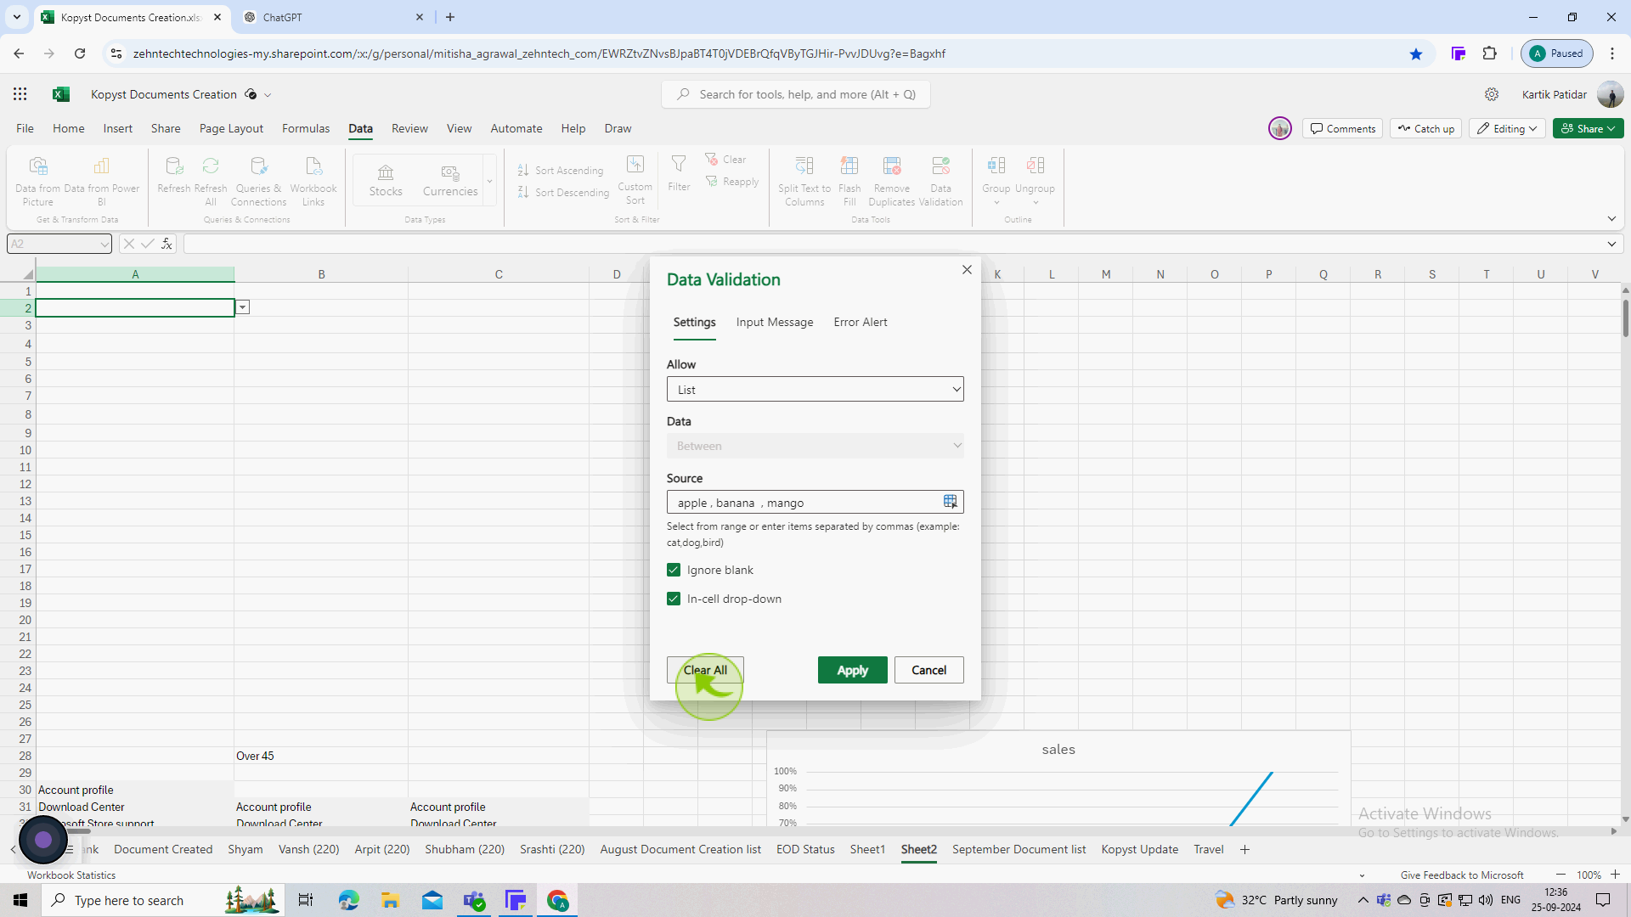Add a new sheet with plus icon
1631x917 pixels.
[1244, 849]
